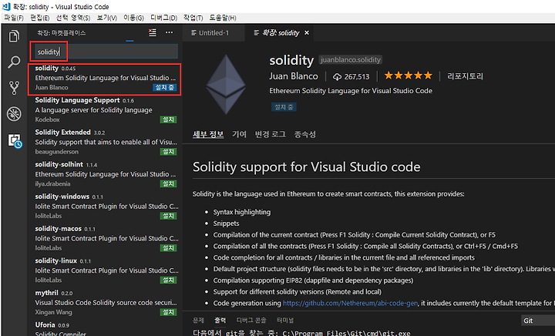This screenshot has width=555, height=336.
Task: Install solidity-windows extension
Action: coord(169,216)
